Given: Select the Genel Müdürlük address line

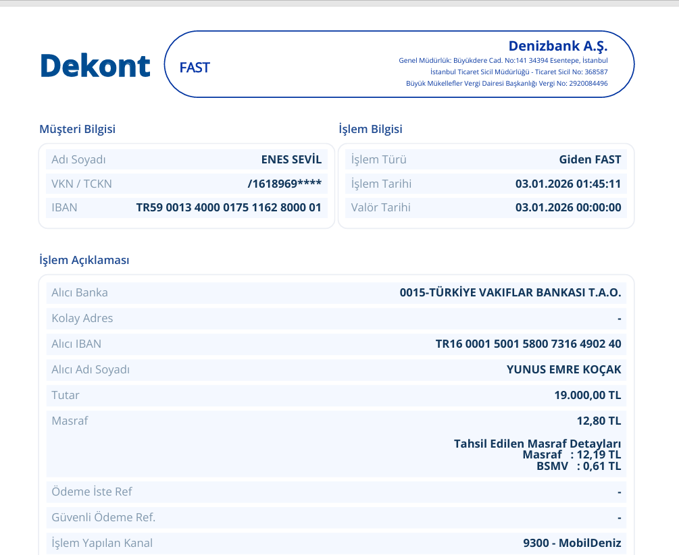Looking at the screenshot, I should click(503, 61).
